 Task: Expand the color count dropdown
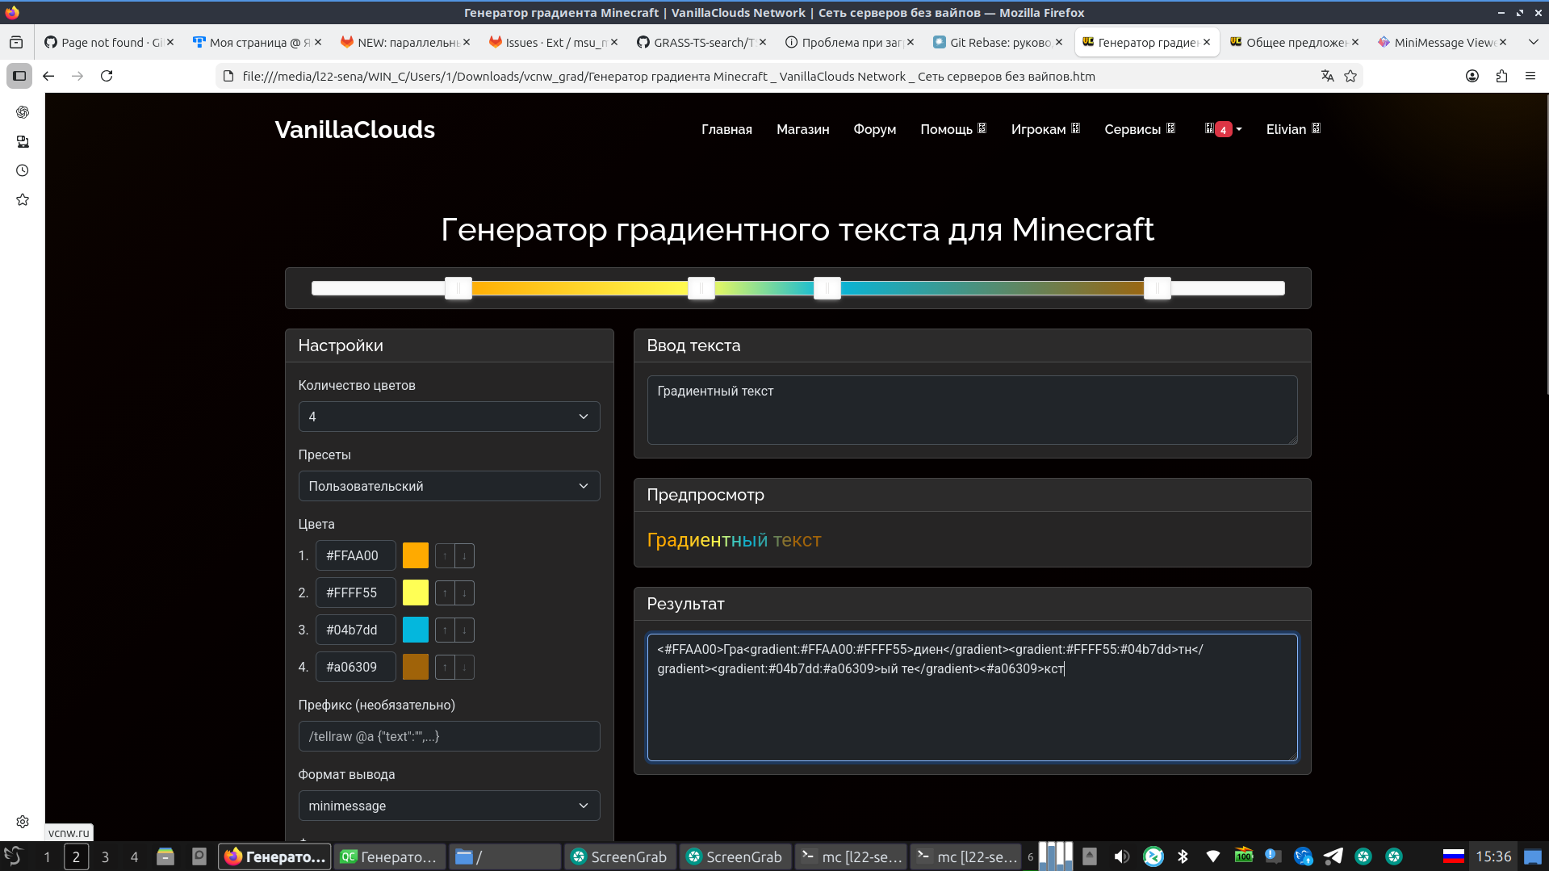[x=449, y=417]
